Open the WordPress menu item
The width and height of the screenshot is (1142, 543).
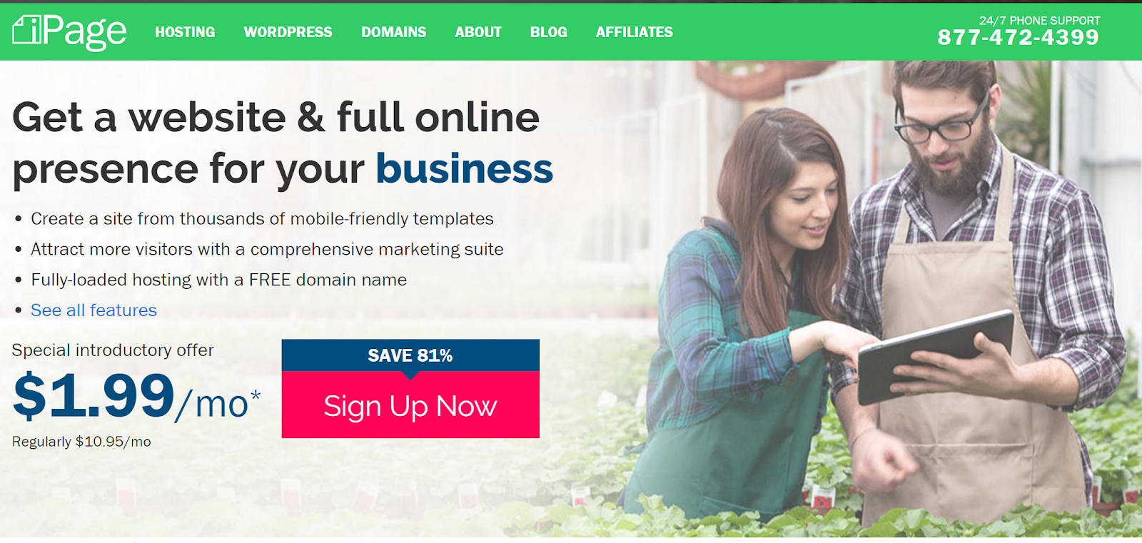pos(288,32)
